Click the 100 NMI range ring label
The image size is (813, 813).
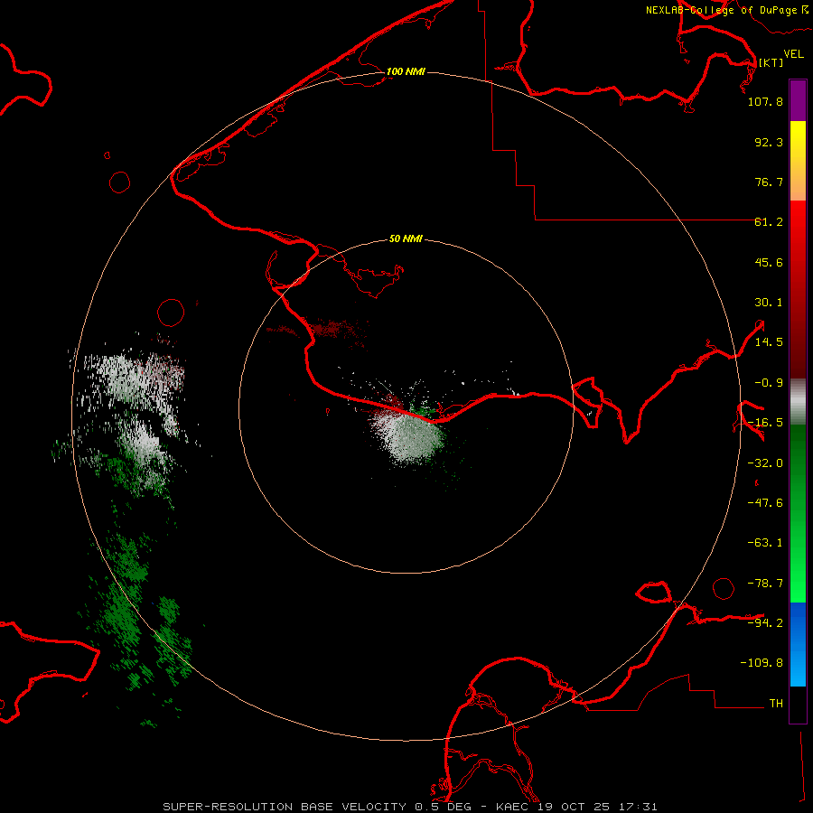tap(406, 71)
